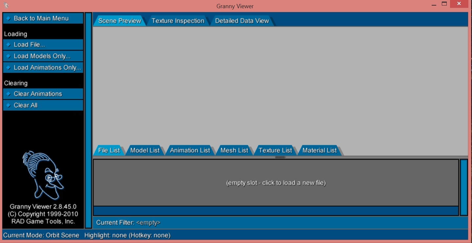Image resolution: width=472 pixels, height=243 pixels.
Task: Click the panel splitter grip handle
Action: tap(280, 157)
